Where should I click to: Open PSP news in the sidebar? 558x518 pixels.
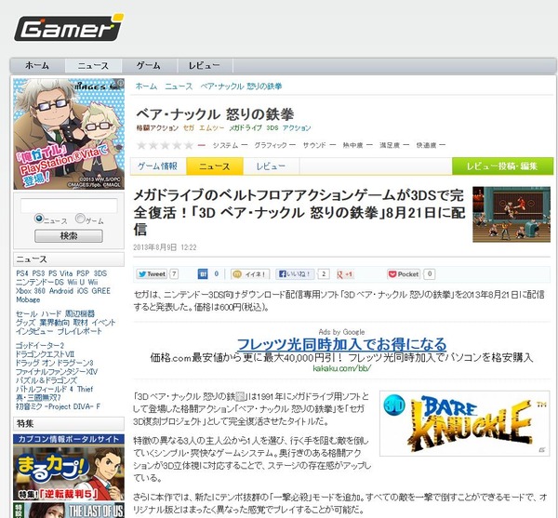point(83,273)
